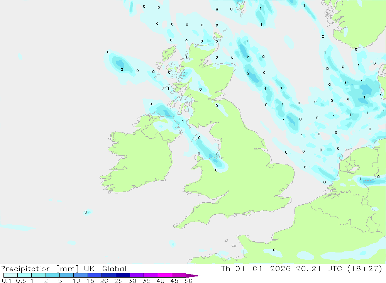Click the '(18+27)' forecast run label

365,268
